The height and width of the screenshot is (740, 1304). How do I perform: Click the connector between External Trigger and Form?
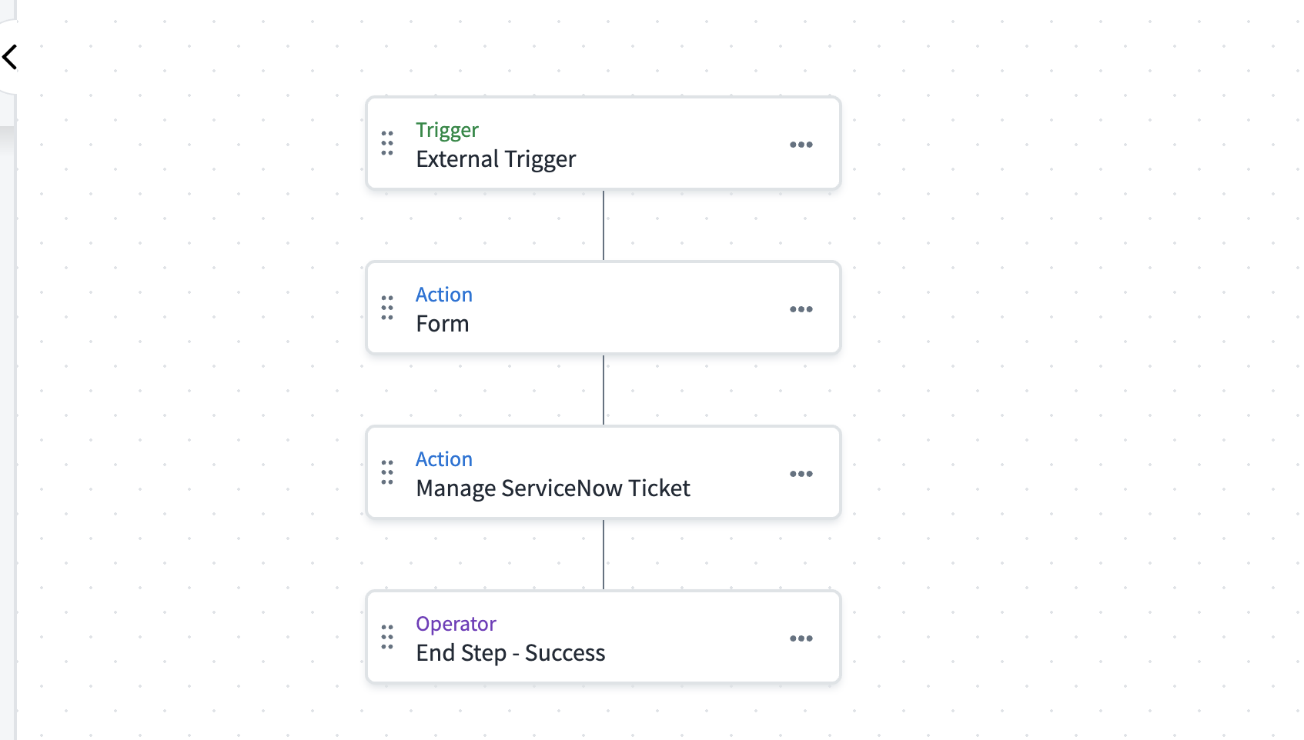pos(604,225)
